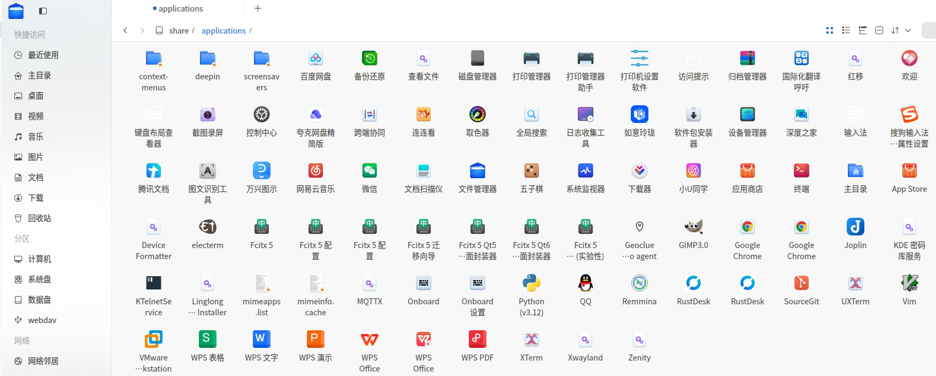Click the WPS PDF icon
Screen dimensions: 936x376
point(478,340)
